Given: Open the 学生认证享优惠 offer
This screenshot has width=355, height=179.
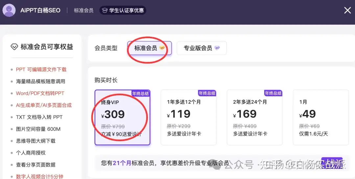Looking at the screenshot, I should click(123, 11).
